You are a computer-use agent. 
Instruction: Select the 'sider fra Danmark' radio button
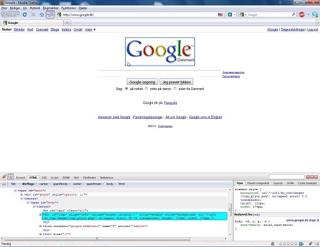point(175,89)
